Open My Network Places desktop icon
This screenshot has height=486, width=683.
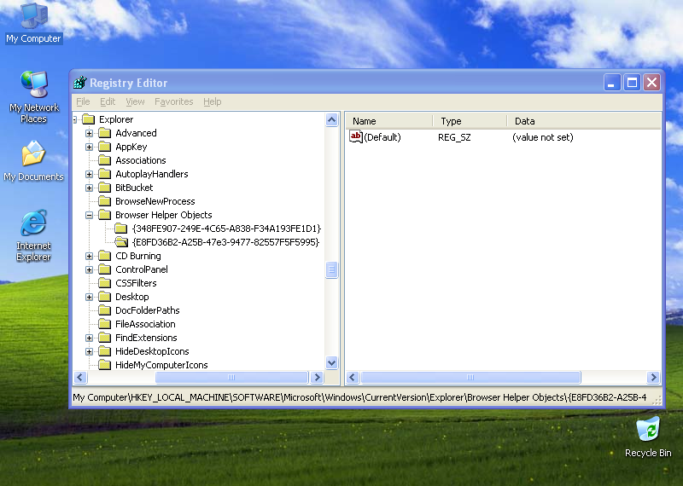pyautogui.click(x=33, y=86)
